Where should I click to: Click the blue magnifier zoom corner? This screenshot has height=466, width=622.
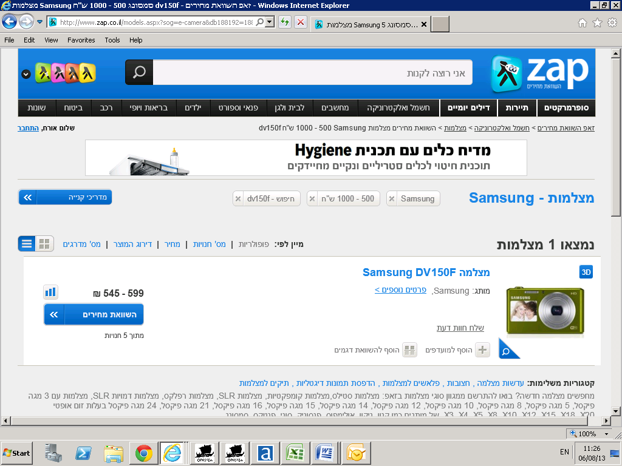click(508, 350)
